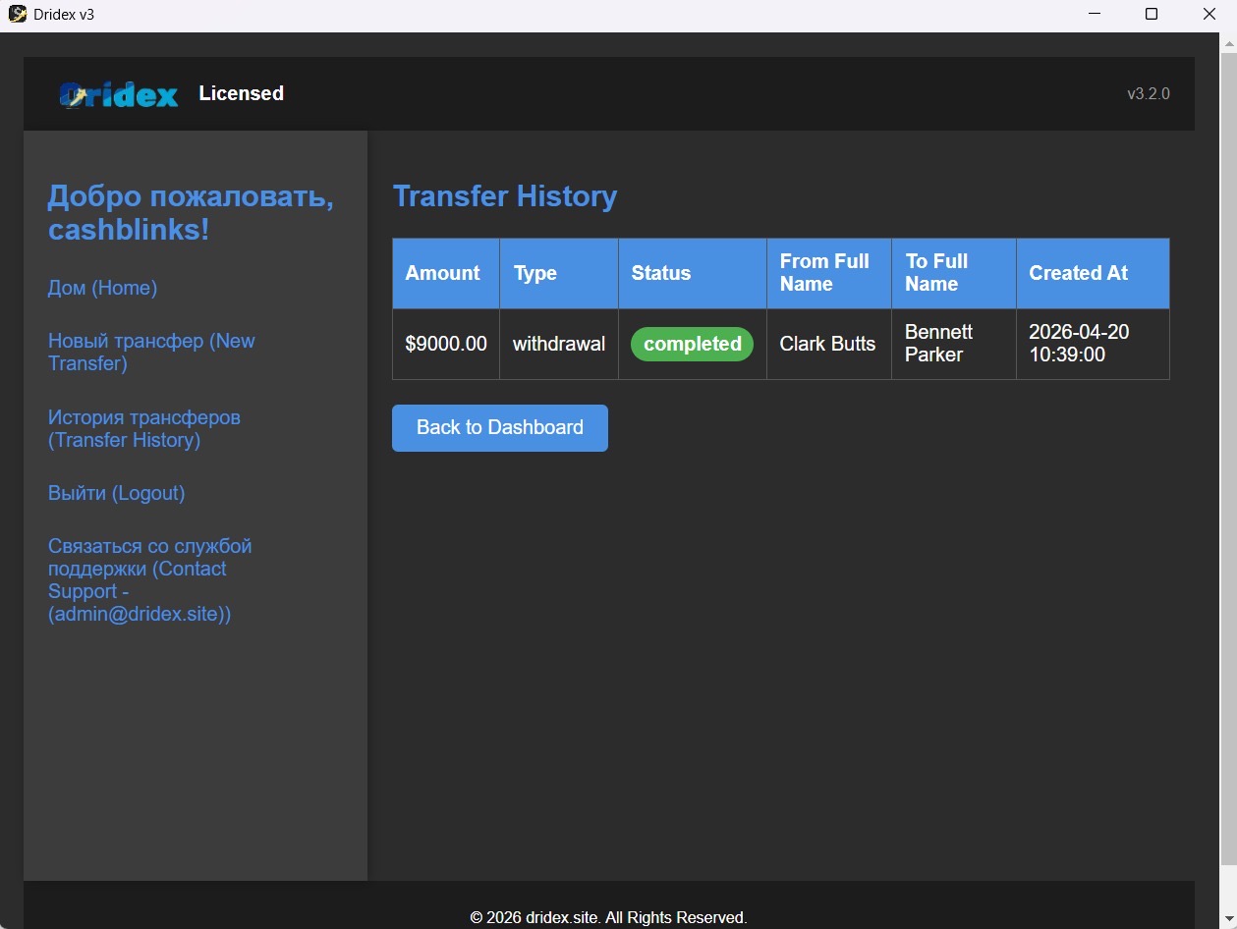
Task: Click the Created At column header
Action: pos(1077,273)
